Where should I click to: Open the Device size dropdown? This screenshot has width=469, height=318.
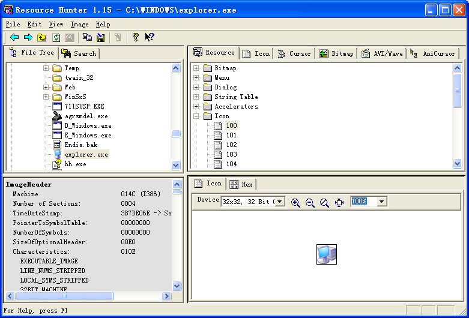pos(279,202)
